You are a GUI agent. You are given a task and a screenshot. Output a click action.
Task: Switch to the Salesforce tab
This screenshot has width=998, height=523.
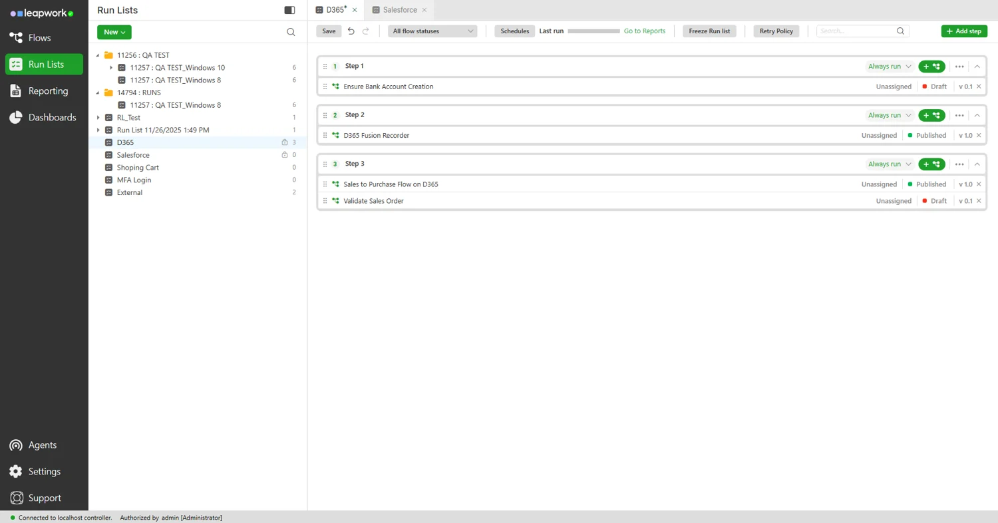(x=399, y=10)
